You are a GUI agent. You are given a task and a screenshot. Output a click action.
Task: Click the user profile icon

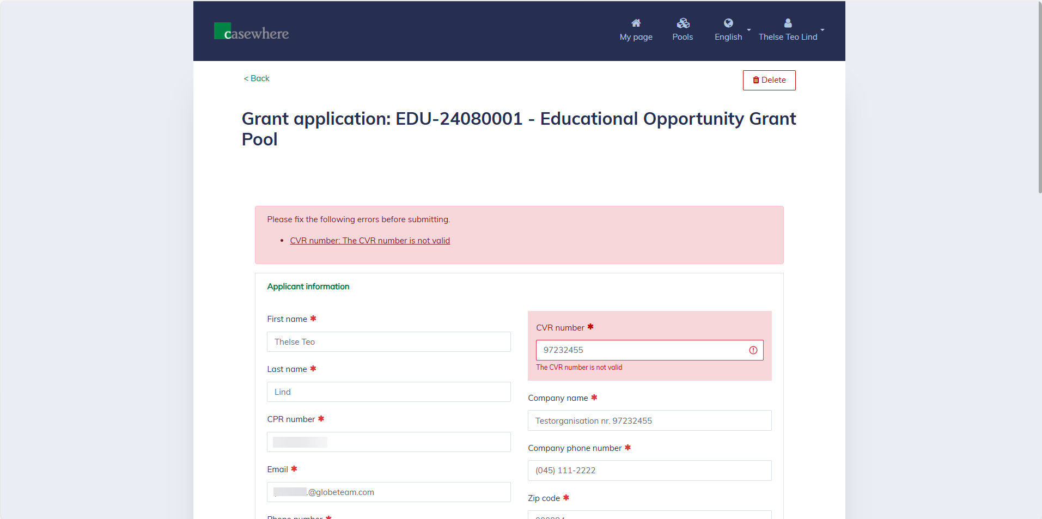pyautogui.click(x=788, y=23)
